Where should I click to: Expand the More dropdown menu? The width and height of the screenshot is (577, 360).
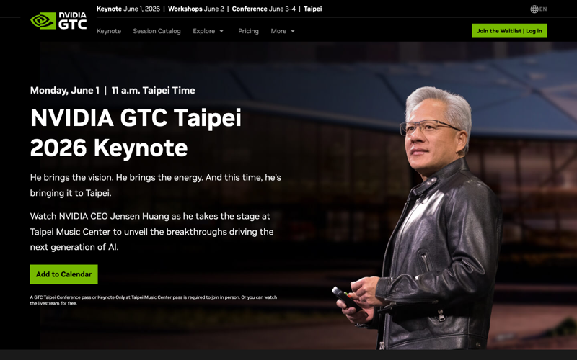283,31
